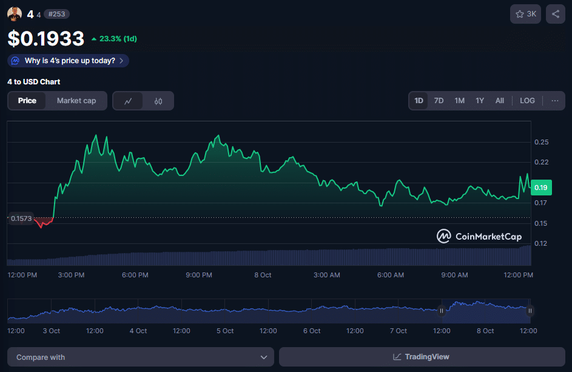The image size is (572, 372).
Task: Switch chart display from Price to Market cap
Action: point(76,101)
